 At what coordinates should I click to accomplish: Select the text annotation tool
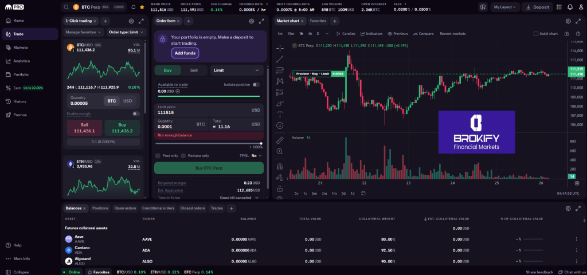[x=280, y=114]
